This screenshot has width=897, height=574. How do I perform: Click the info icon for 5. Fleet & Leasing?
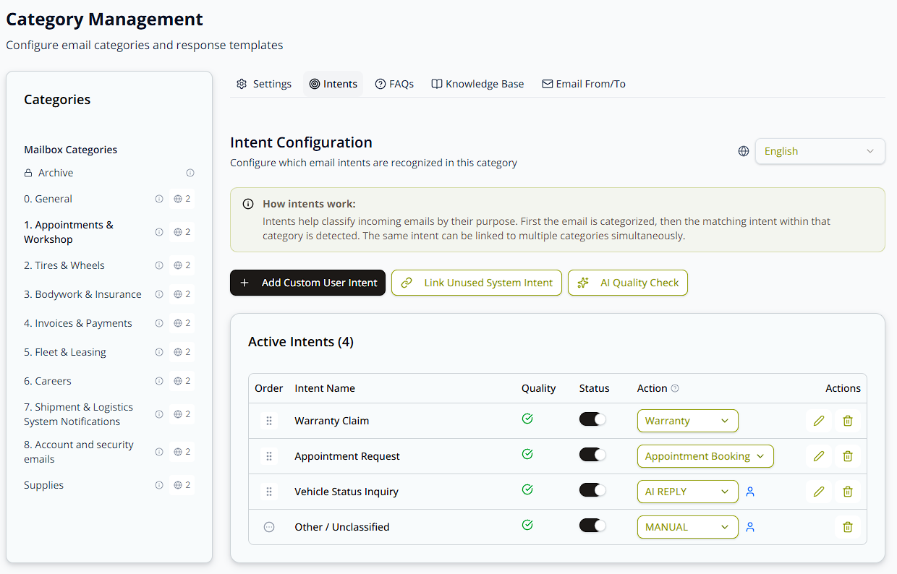[x=159, y=352]
